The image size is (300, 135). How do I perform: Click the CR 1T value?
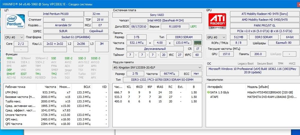coord(198,49)
